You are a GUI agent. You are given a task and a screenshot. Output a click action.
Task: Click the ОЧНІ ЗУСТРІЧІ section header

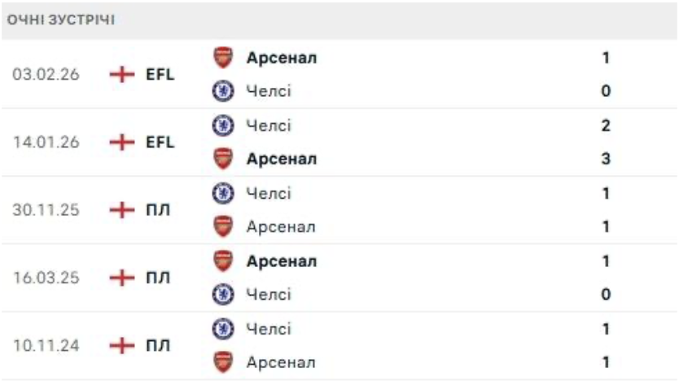tap(61, 20)
